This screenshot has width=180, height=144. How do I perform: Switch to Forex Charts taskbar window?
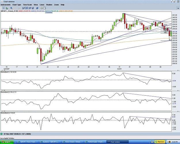click(73, 142)
